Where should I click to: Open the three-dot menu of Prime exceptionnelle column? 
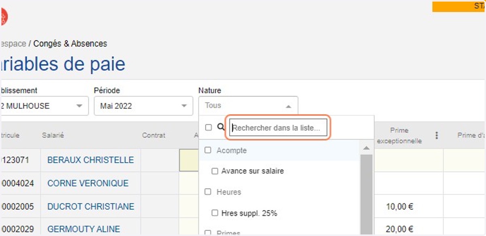pyautogui.click(x=437, y=135)
